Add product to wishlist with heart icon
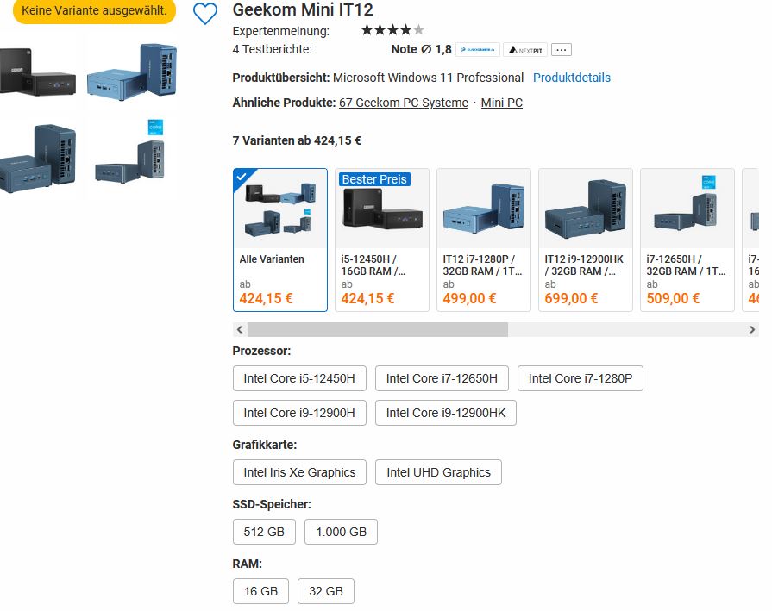 point(204,13)
